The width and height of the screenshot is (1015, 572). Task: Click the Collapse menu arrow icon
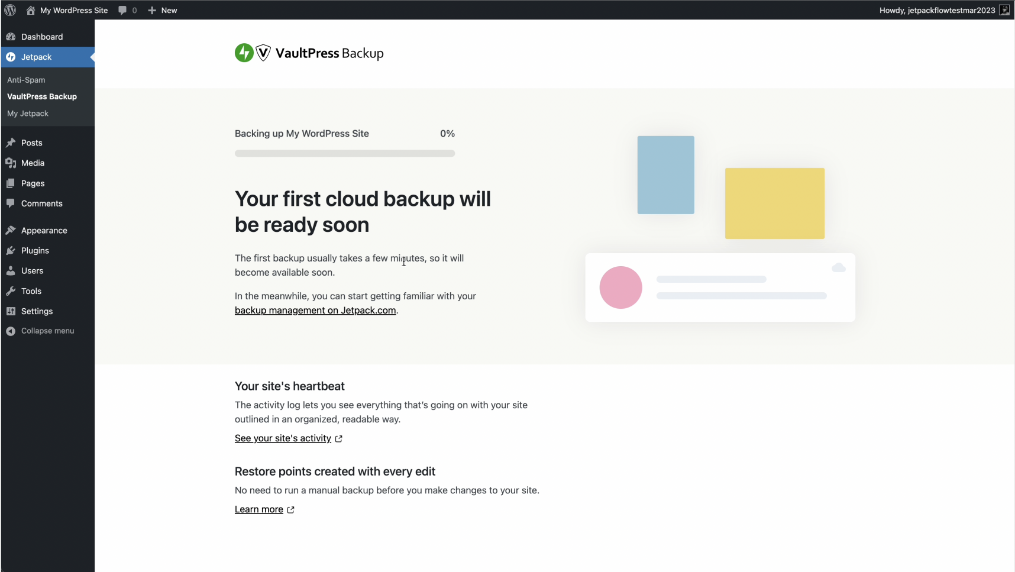(11, 331)
